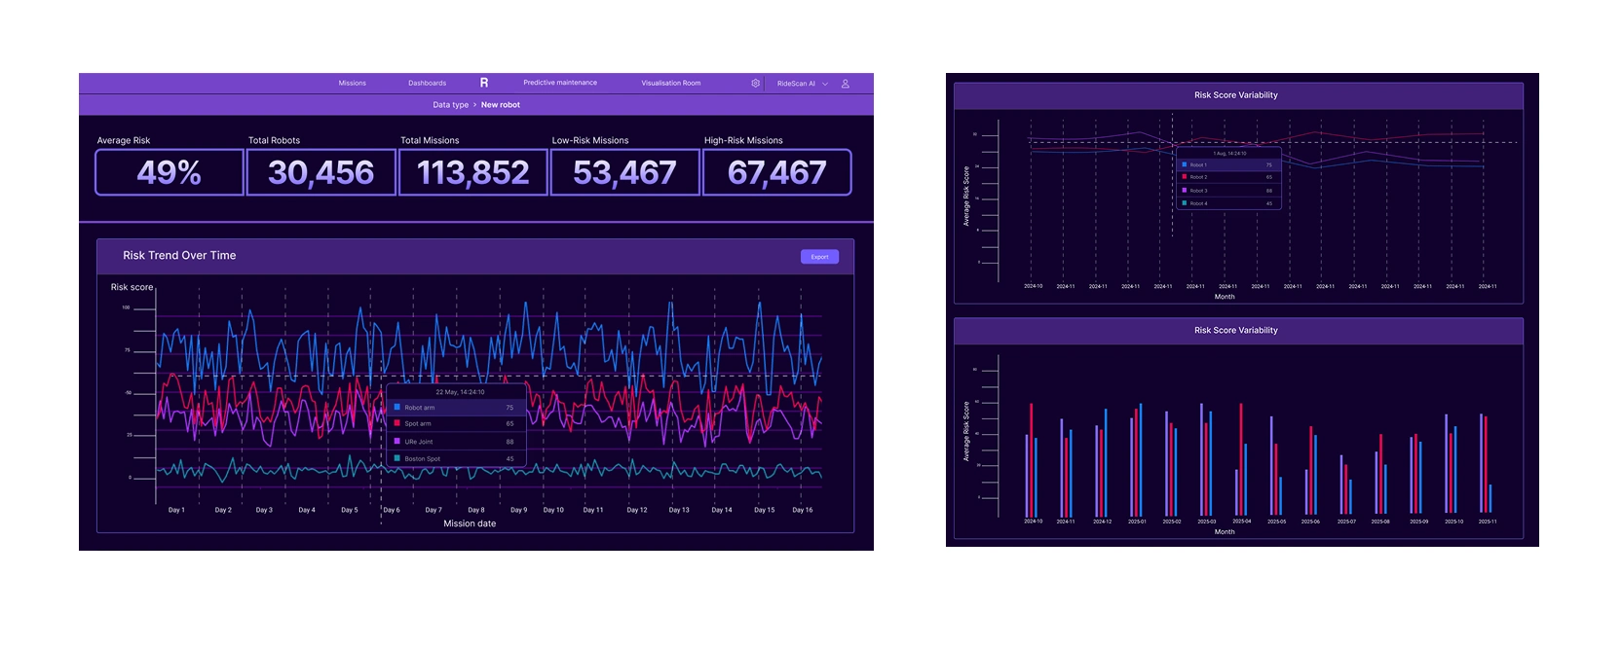Go to Predictive maintenance page
The image size is (1622, 648).
click(x=560, y=83)
